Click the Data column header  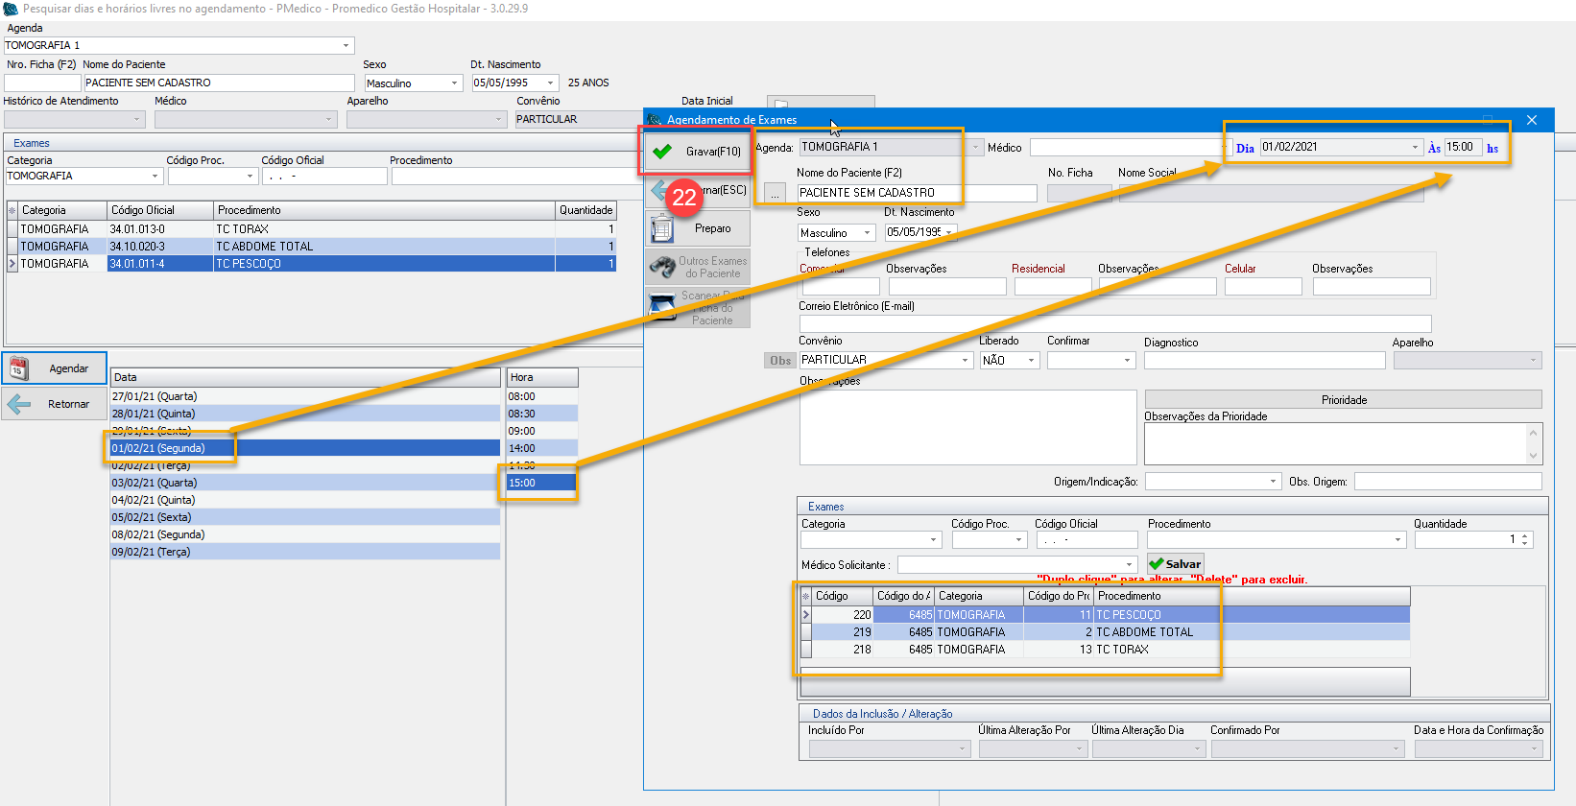(x=305, y=377)
